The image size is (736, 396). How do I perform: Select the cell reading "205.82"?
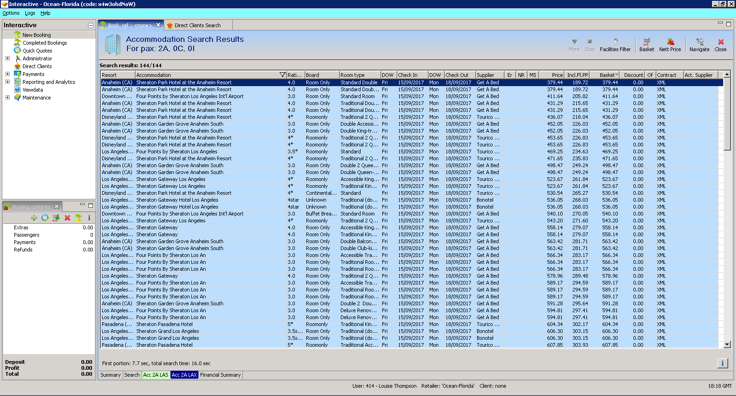click(577, 96)
